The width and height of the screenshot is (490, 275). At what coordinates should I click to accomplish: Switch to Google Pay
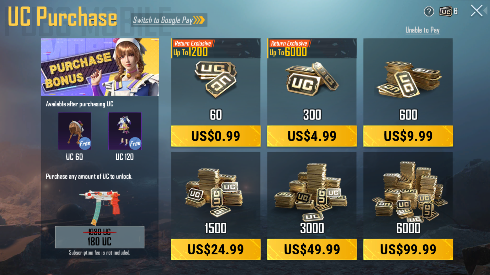tap(169, 20)
